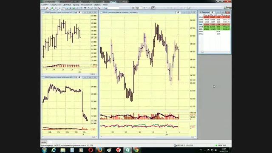Switch to the QUIK taskbar icon
Viewport: 272px width, 153px height.
tap(127, 150)
